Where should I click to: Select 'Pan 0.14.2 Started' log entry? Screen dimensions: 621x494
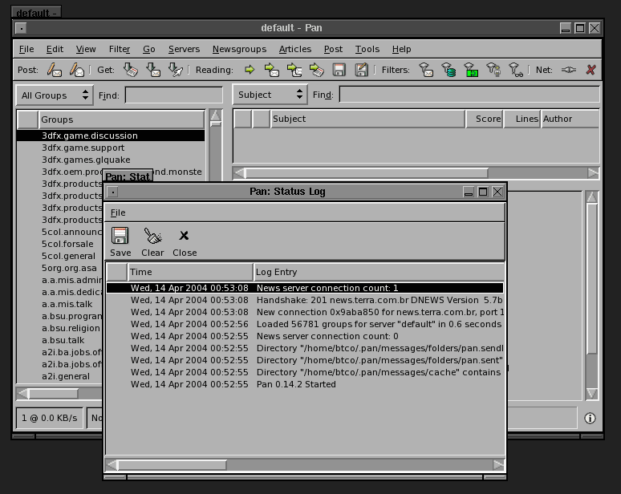point(305,384)
